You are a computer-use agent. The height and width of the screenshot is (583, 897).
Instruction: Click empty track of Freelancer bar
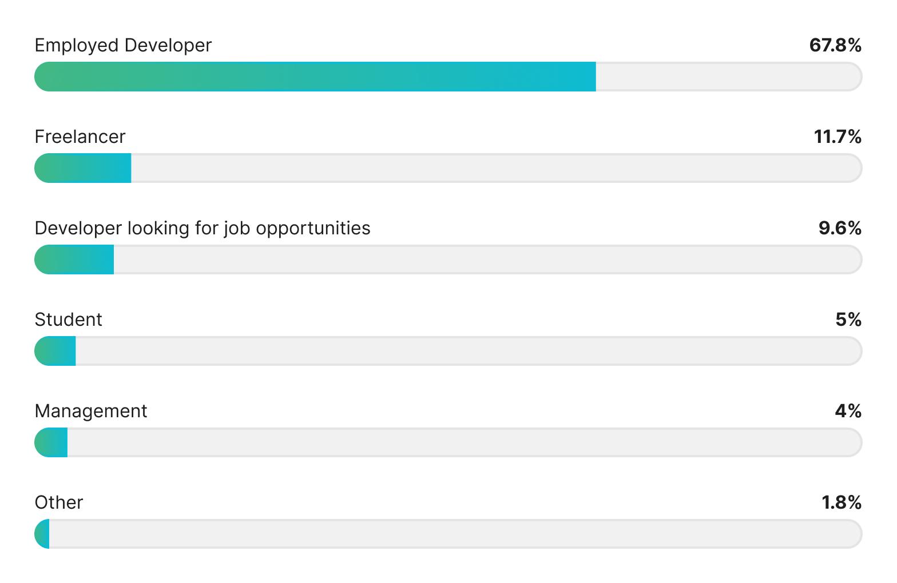[492, 168]
